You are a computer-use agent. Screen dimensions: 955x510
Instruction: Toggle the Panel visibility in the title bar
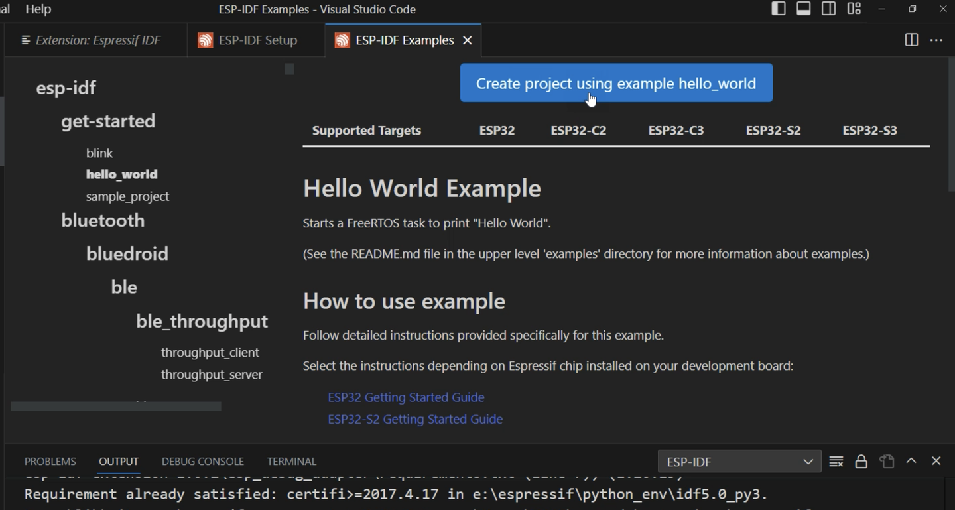[x=803, y=9]
